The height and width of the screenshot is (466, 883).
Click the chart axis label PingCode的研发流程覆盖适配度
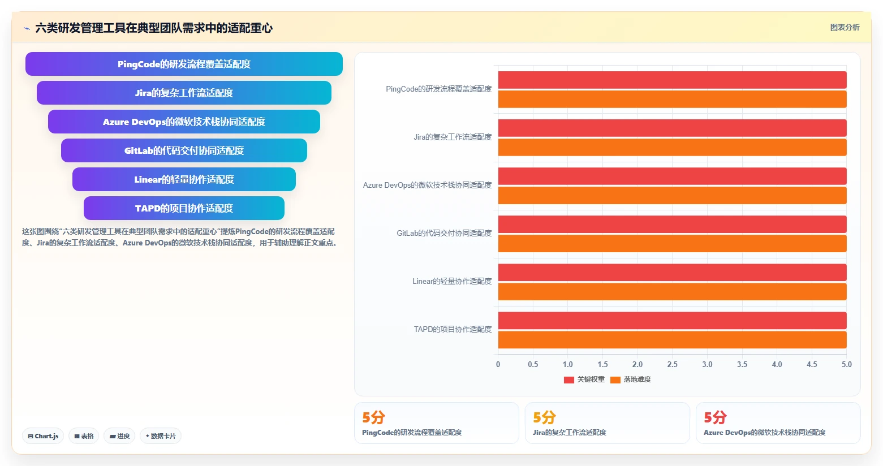(438, 89)
